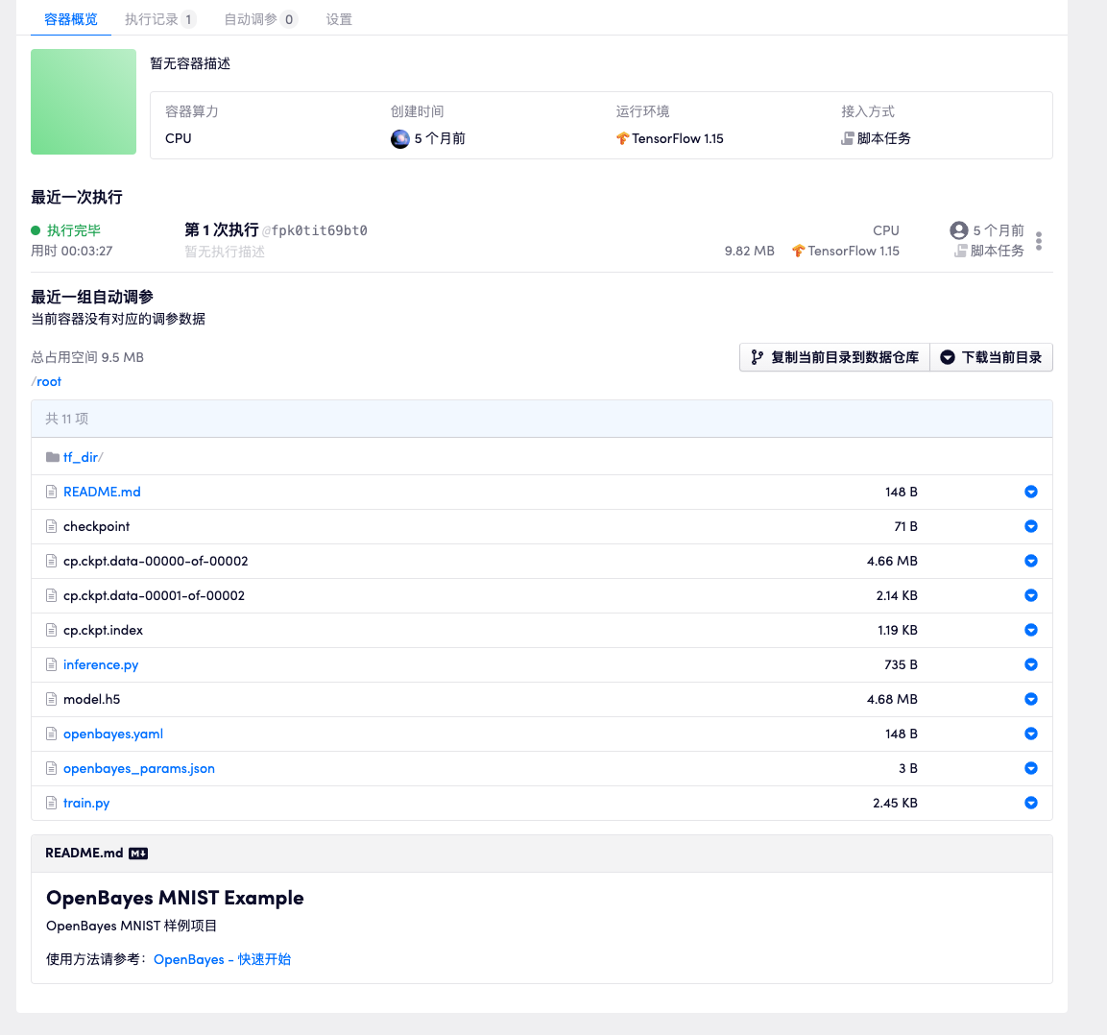The image size is (1107, 1035).
Task: Open the tf_dir folder
Action: pyautogui.click(x=81, y=457)
